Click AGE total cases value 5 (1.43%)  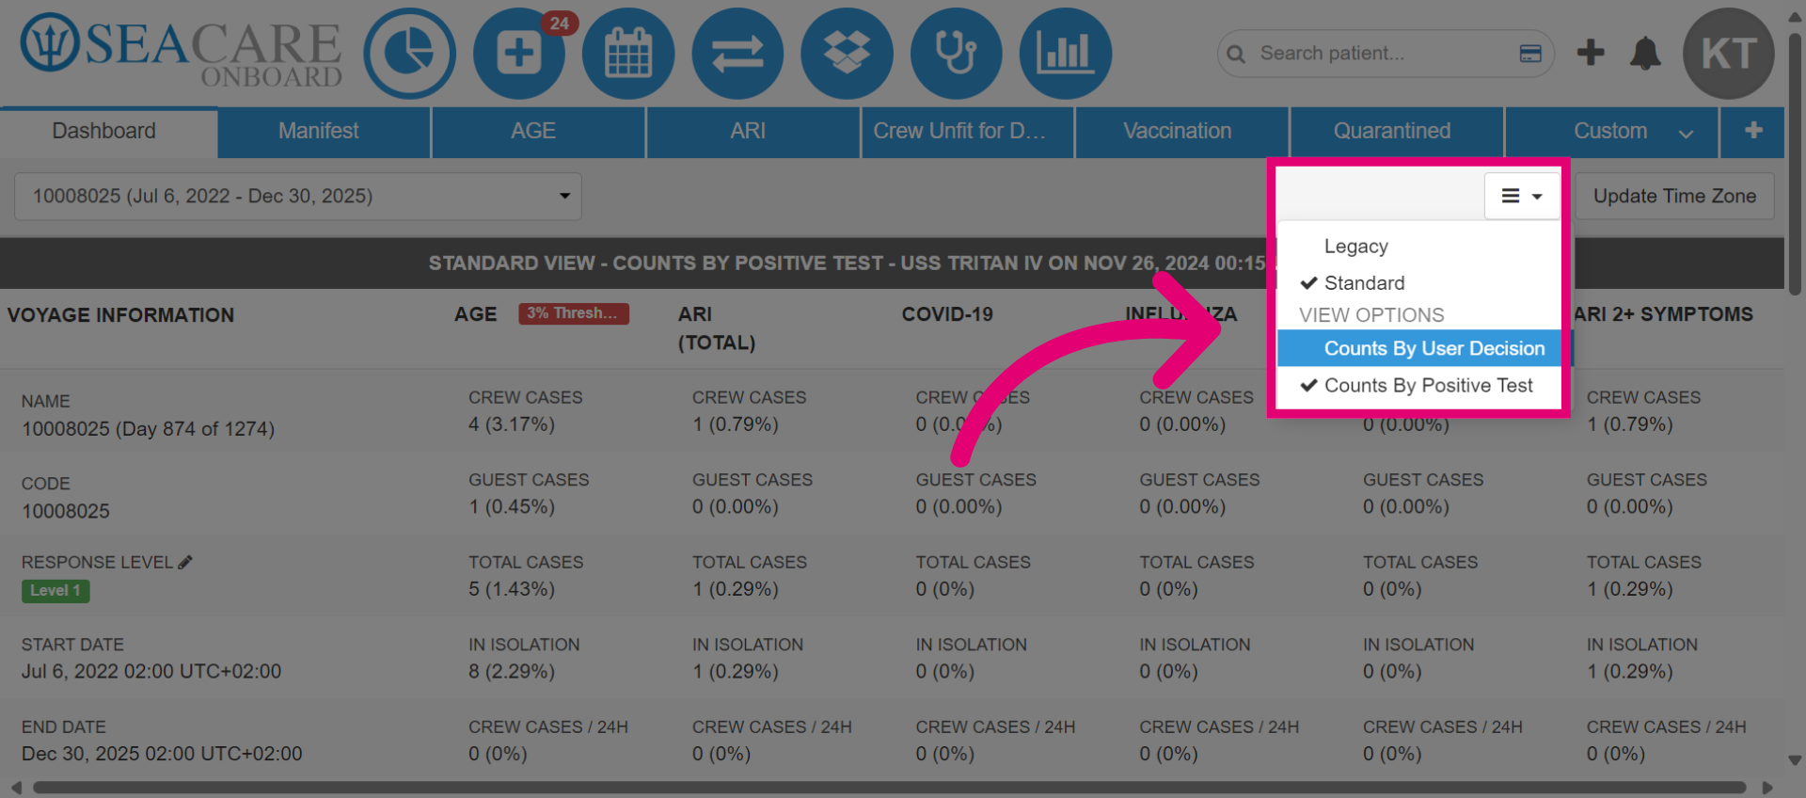click(x=512, y=589)
